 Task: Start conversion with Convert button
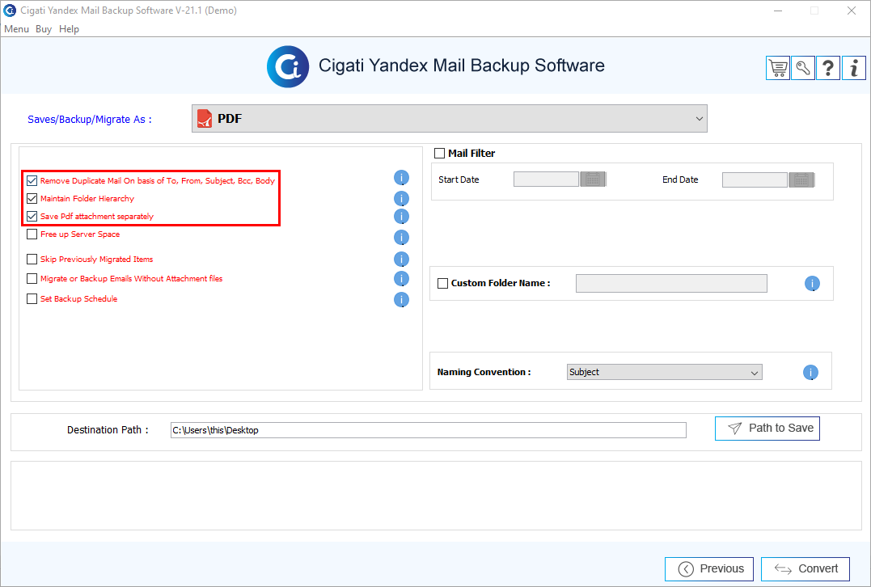(805, 568)
